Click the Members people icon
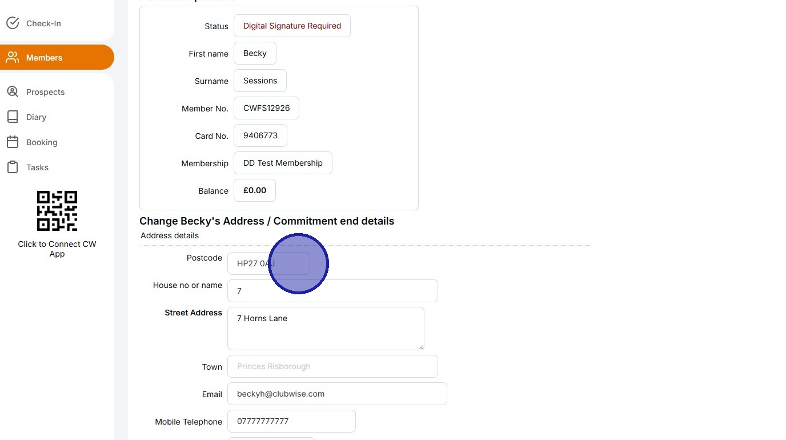Screen dimensions: 786x440 [13, 57]
